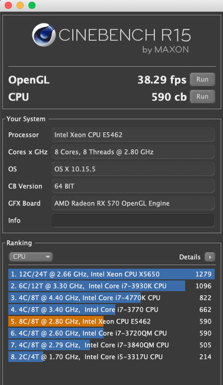Select the i7-3840QM ranking entry
223x385 pixels.
[x=111, y=345]
